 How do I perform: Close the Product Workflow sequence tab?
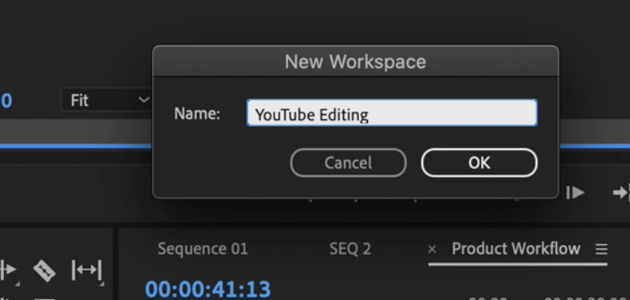432,250
